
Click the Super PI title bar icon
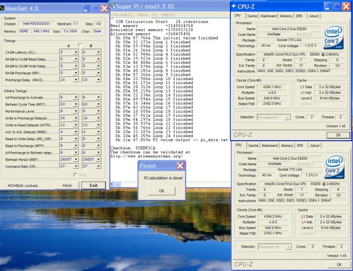(113, 6)
